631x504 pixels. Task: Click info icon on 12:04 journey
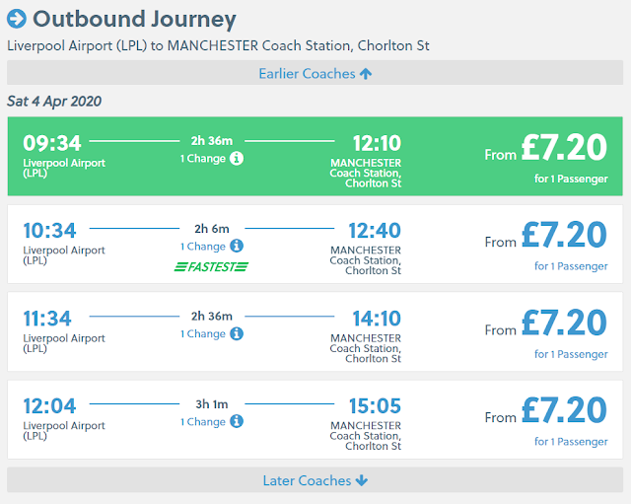click(x=237, y=421)
